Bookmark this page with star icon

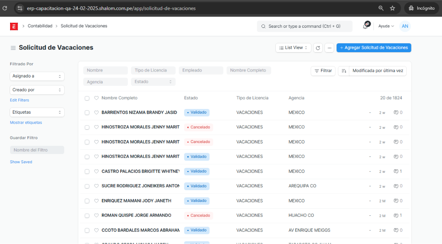point(392,8)
